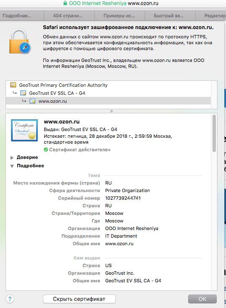Click the large Certificate Standard thumbnail
The width and height of the screenshot is (226, 308).
pyautogui.click(x=24, y=130)
